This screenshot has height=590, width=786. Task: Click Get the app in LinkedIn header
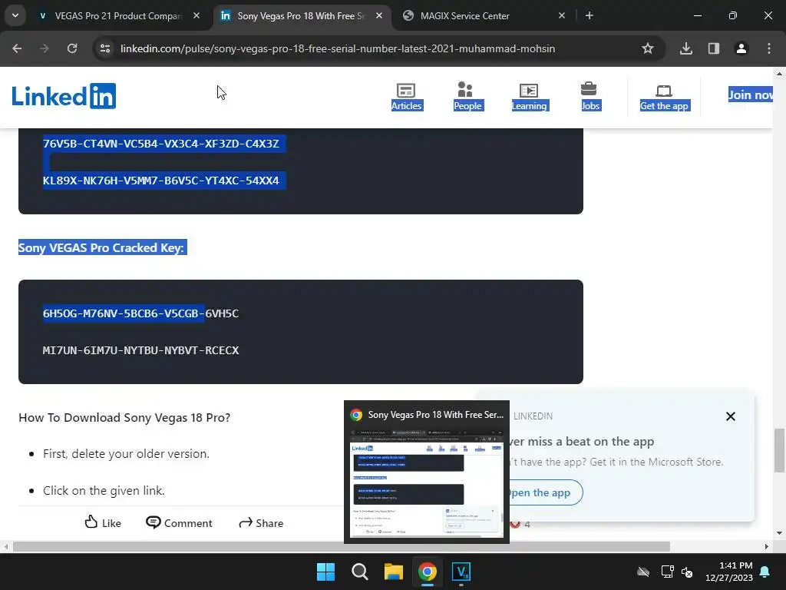pyautogui.click(x=664, y=97)
